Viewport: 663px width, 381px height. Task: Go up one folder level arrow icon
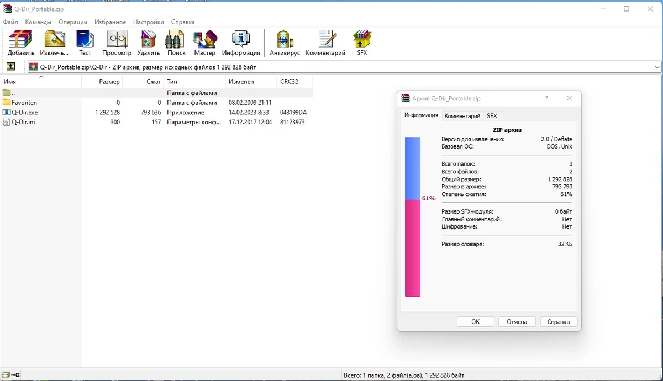(x=10, y=67)
